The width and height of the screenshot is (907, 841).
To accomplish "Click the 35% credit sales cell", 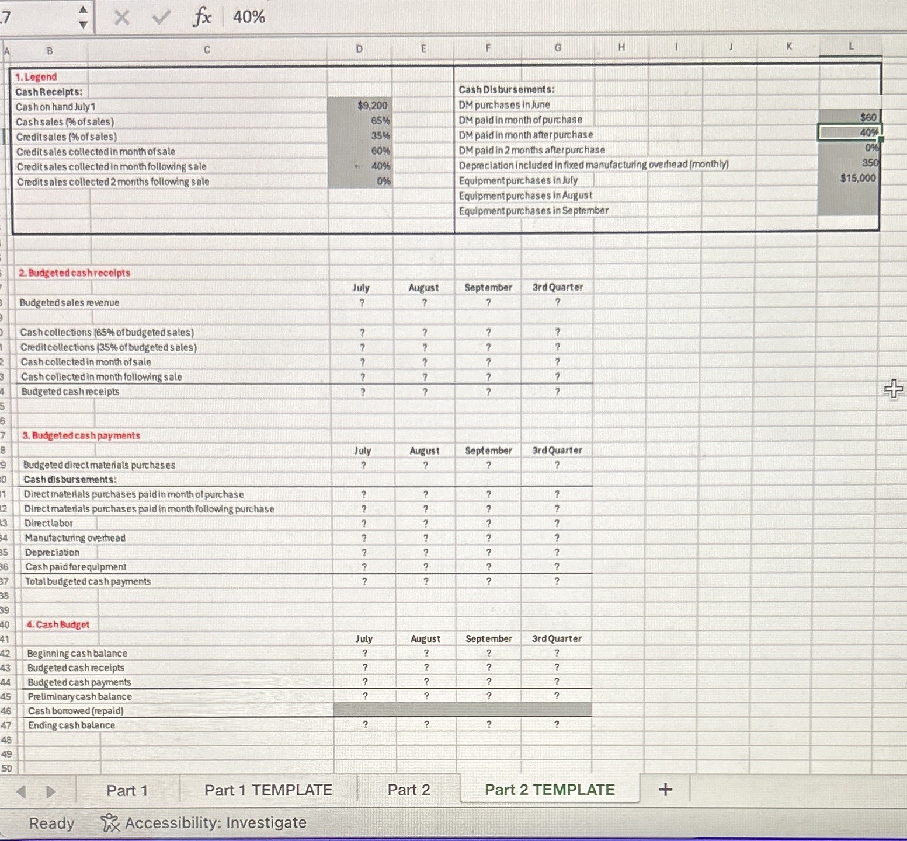I will coord(360,135).
